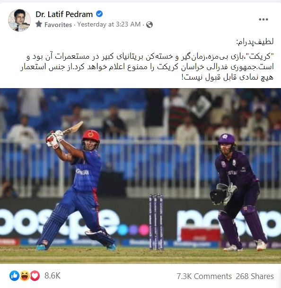Click the 'لطيف‌پدرام:' heading line
This screenshot has width=281, height=288.
[255, 42]
